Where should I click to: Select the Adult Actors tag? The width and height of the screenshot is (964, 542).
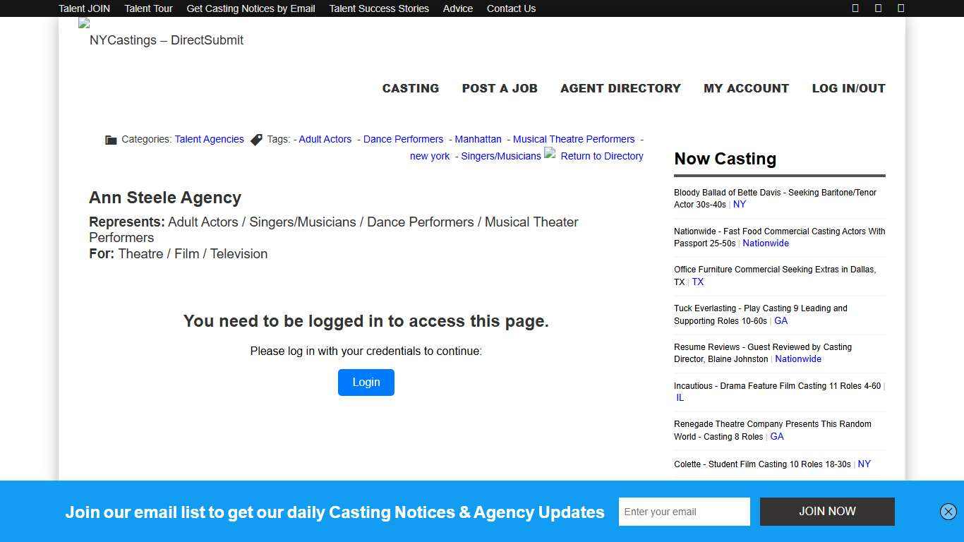(325, 139)
